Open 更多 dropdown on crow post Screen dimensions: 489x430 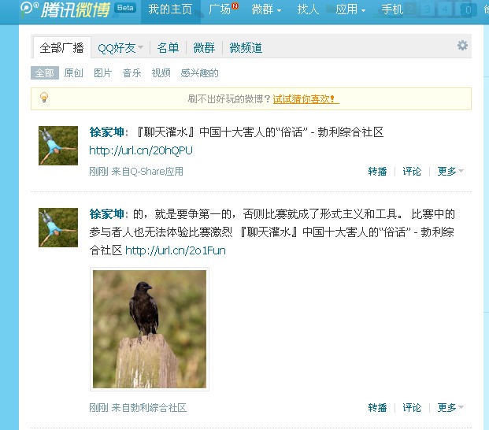click(450, 407)
